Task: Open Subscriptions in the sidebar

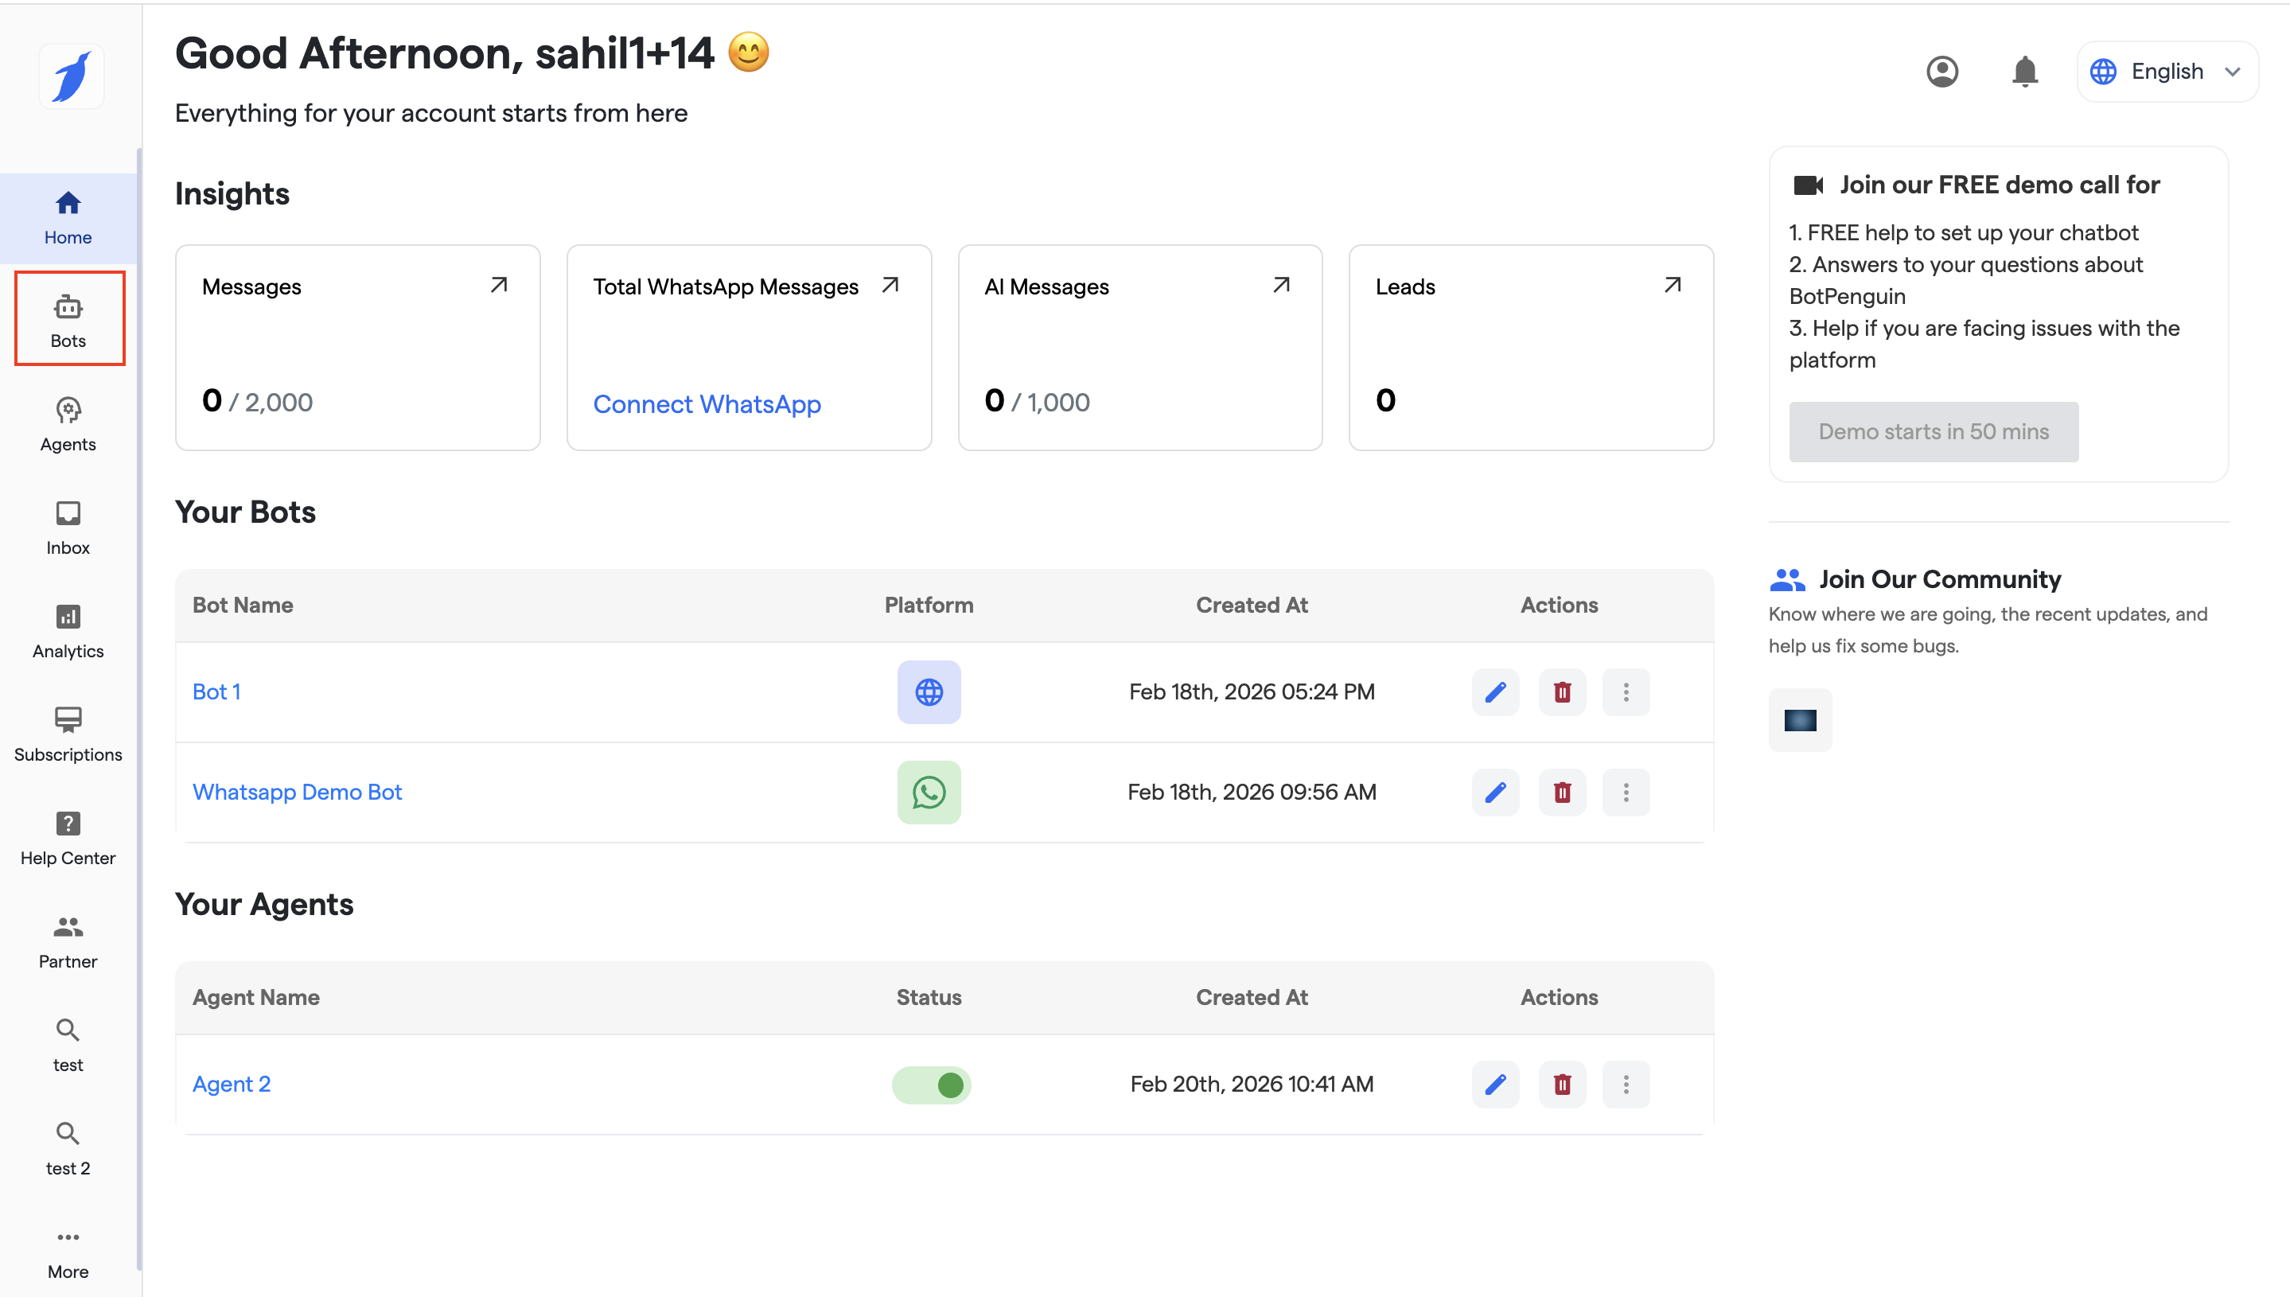Action: click(68, 734)
